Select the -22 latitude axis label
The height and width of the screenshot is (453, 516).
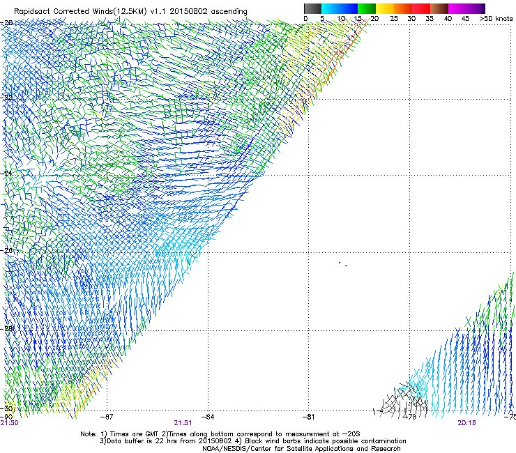tap(6, 98)
